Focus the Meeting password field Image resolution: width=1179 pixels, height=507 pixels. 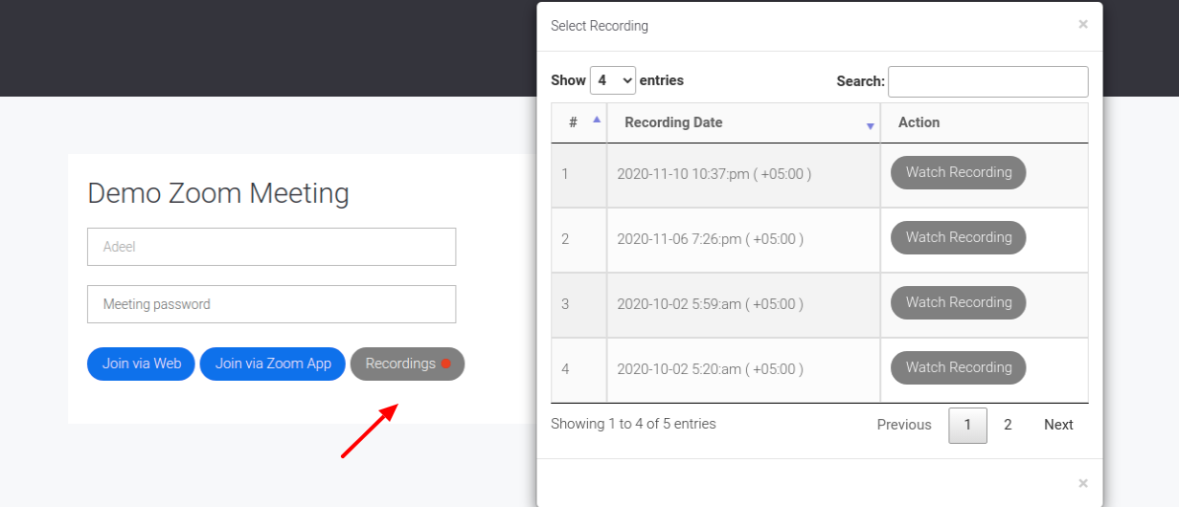[x=272, y=304]
